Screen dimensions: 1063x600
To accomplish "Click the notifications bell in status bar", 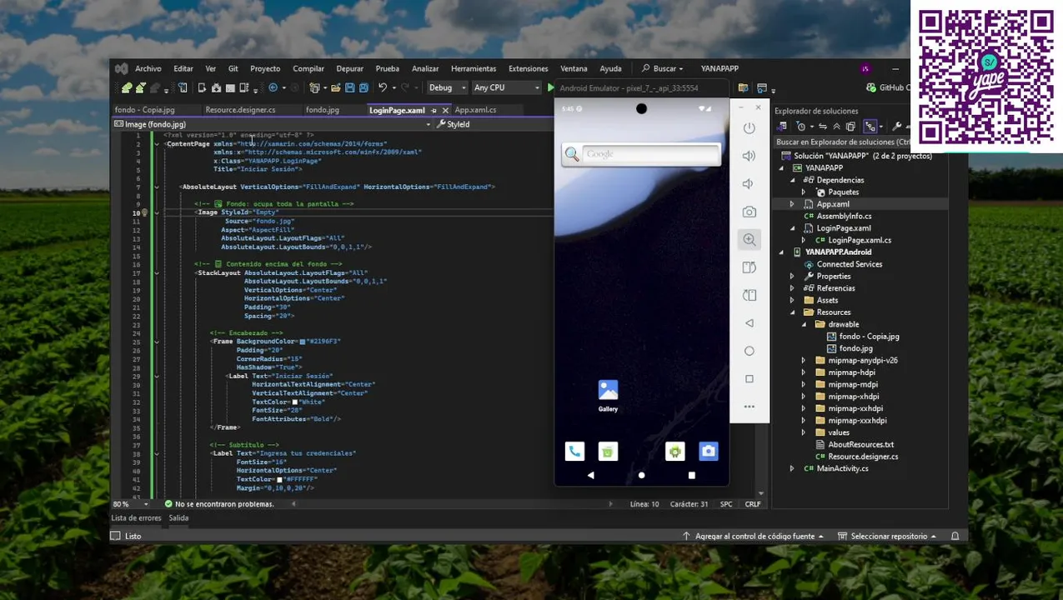I will pos(955,536).
